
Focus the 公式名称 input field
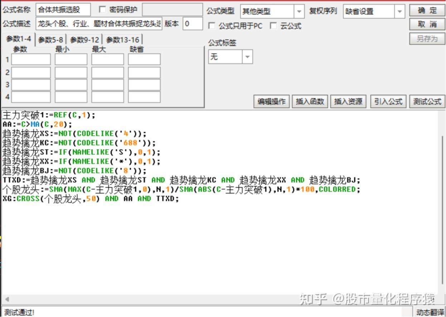(x=63, y=10)
